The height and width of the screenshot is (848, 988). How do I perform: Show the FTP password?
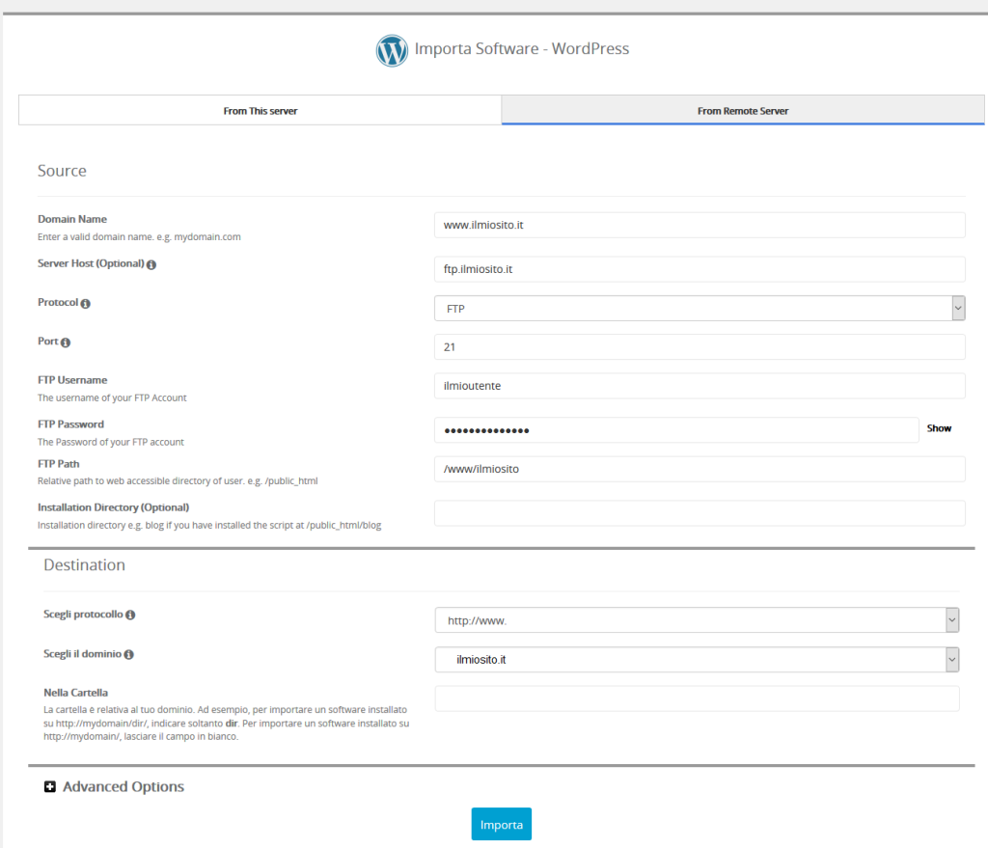939,428
